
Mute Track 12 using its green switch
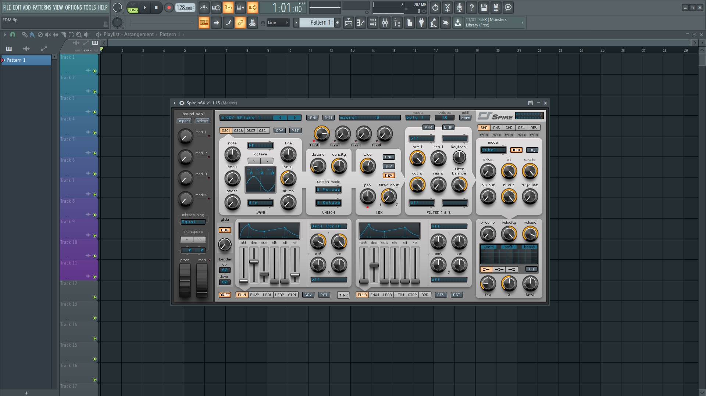pyautogui.click(x=95, y=297)
